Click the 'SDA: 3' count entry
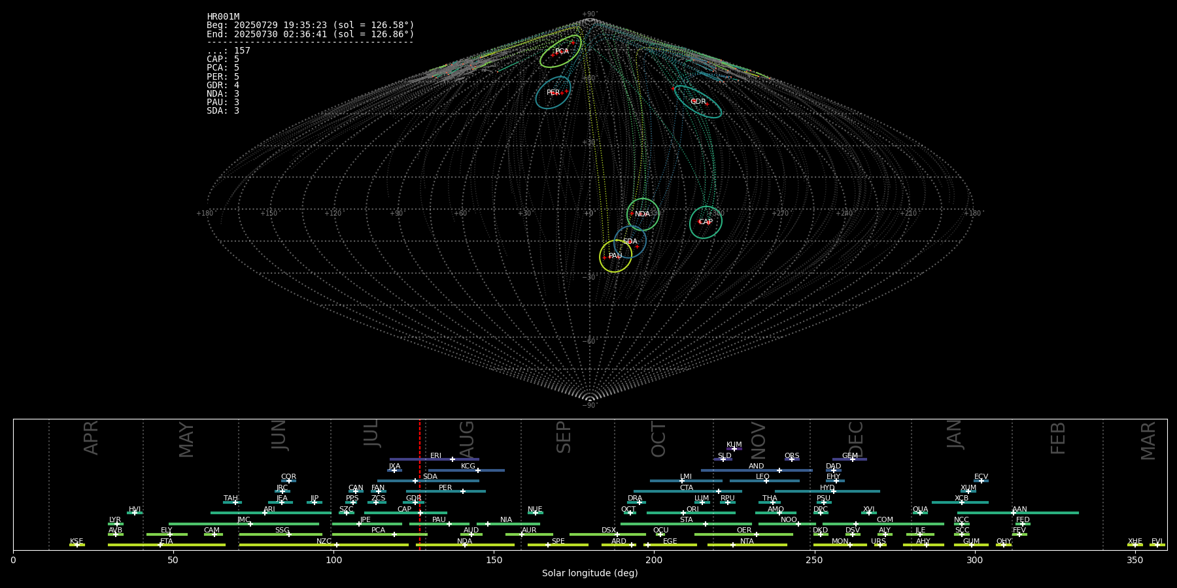Image resolution: width=1177 pixels, height=588 pixels. 223,111
